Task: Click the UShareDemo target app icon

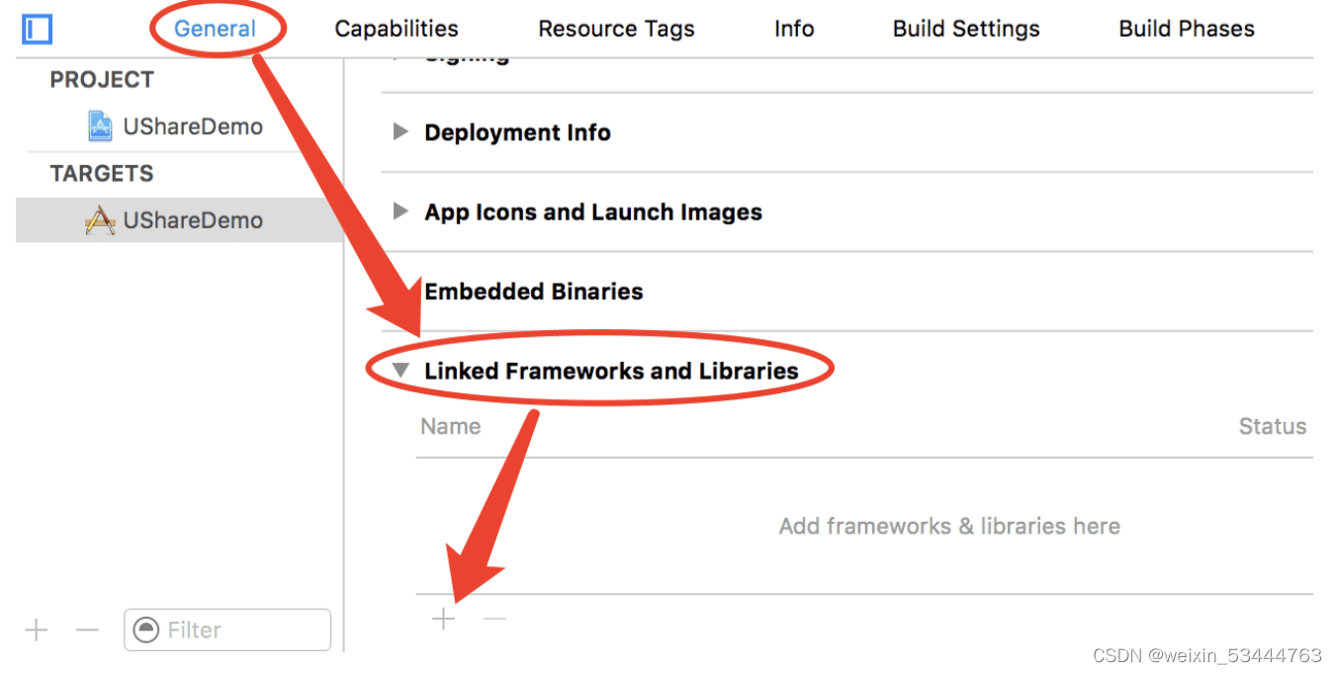Action: click(100, 220)
